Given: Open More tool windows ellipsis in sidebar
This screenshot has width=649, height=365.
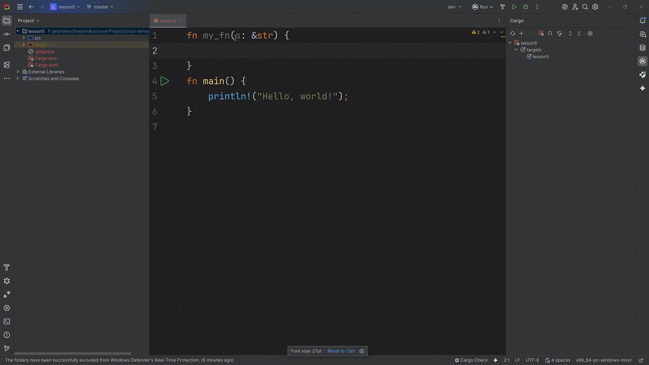Looking at the screenshot, I should coord(7,78).
